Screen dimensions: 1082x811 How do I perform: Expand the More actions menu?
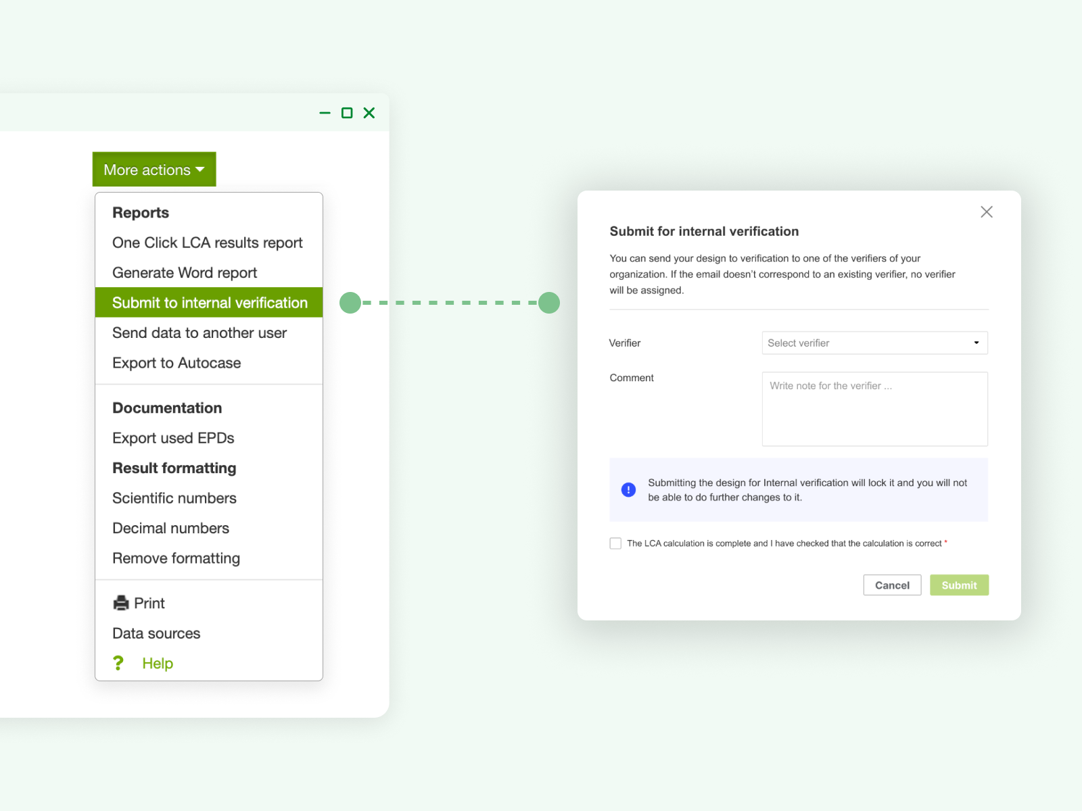pos(154,169)
